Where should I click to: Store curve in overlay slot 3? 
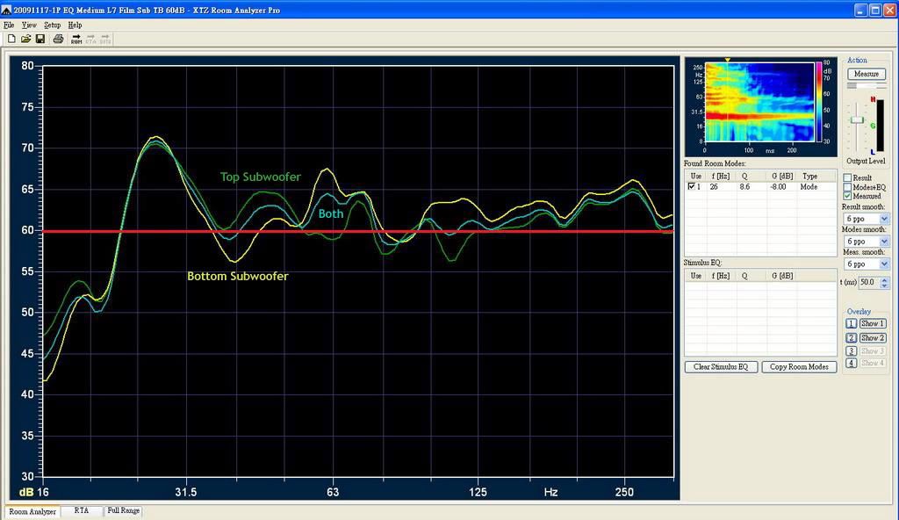click(x=851, y=350)
